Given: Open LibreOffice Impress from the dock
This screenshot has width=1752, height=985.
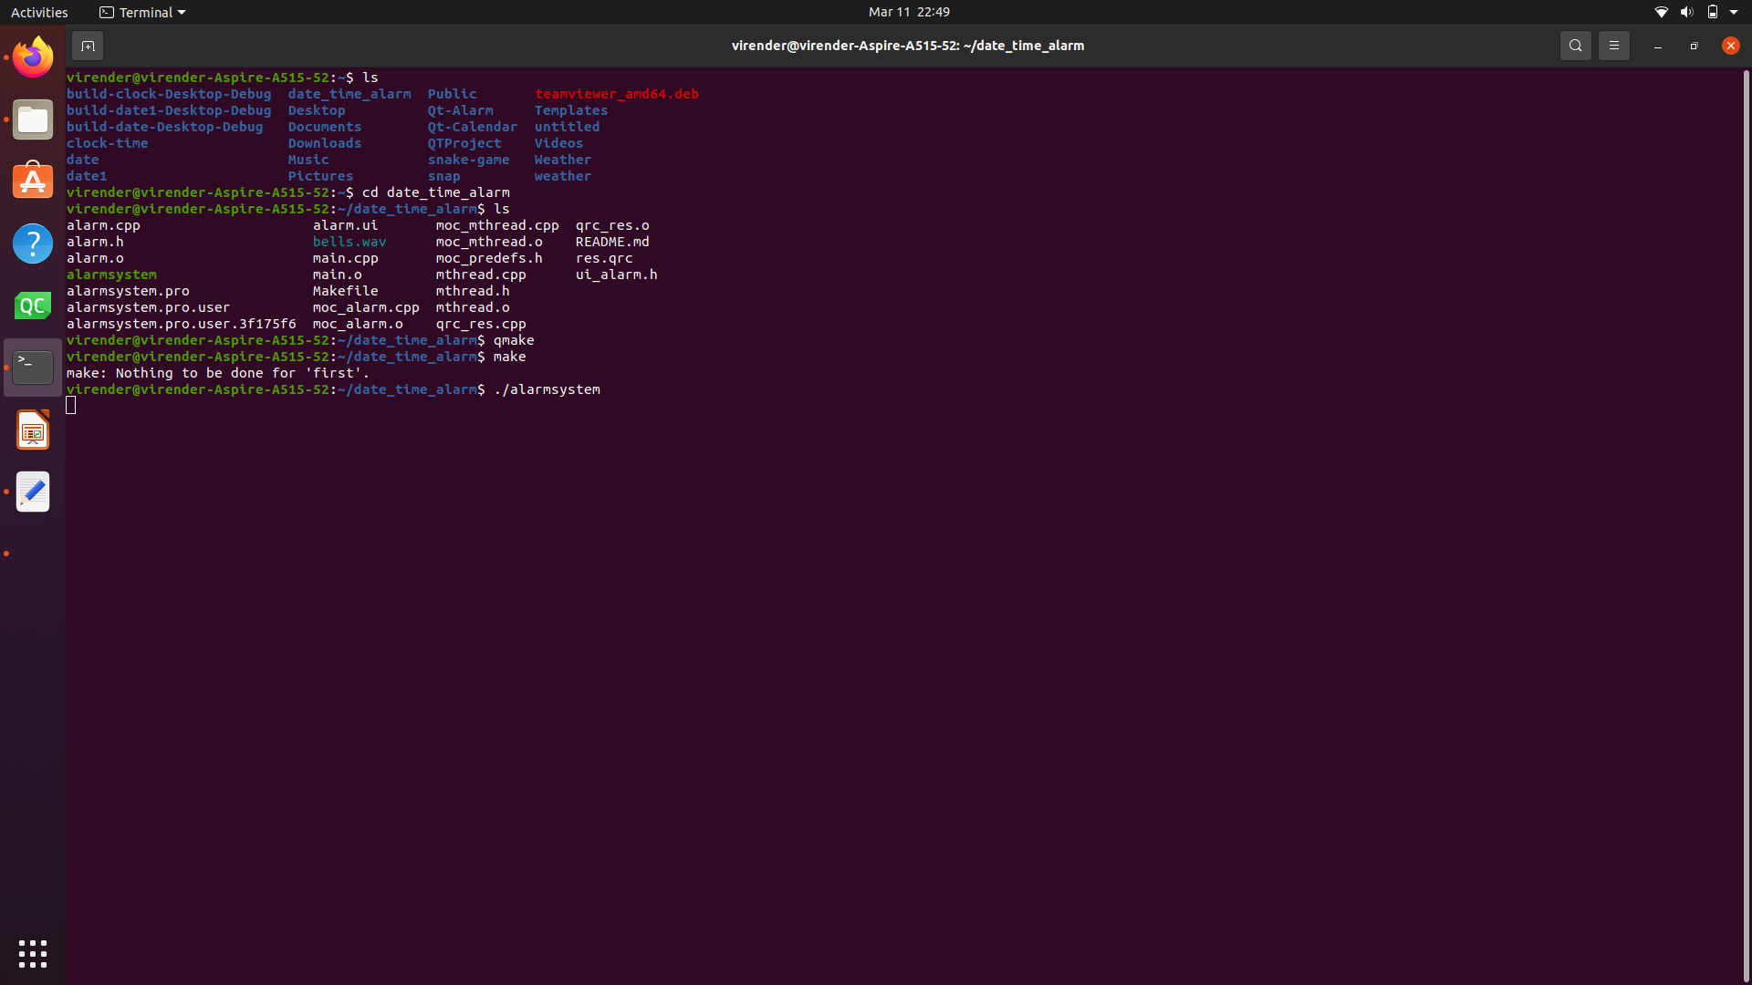Looking at the screenshot, I should click(33, 430).
